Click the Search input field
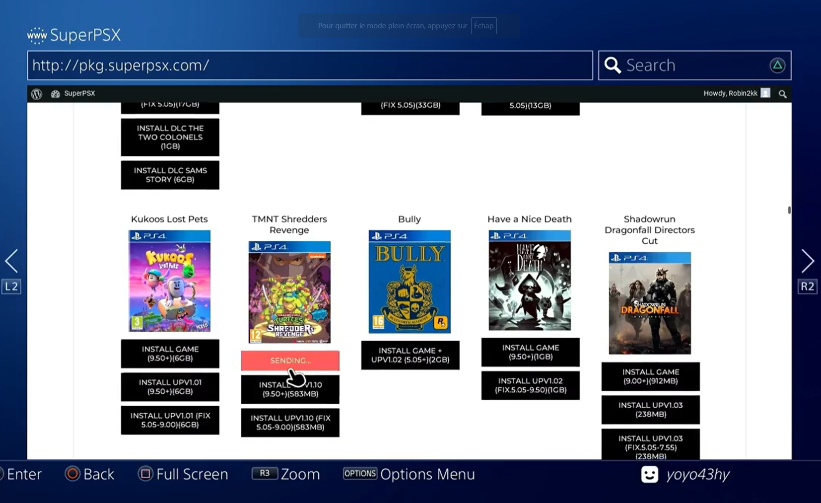 point(695,65)
